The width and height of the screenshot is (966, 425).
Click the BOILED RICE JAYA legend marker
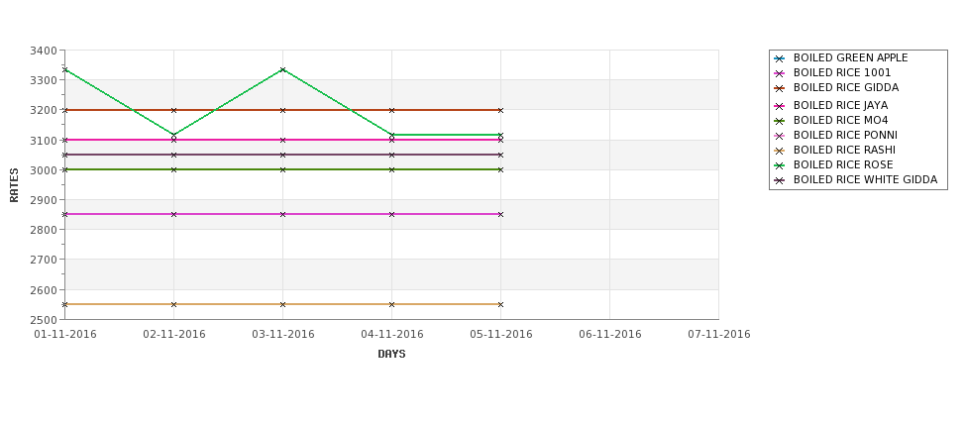780,106
